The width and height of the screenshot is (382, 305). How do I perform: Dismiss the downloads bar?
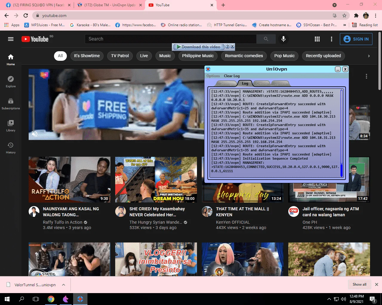pyautogui.click(x=377, y=284)
